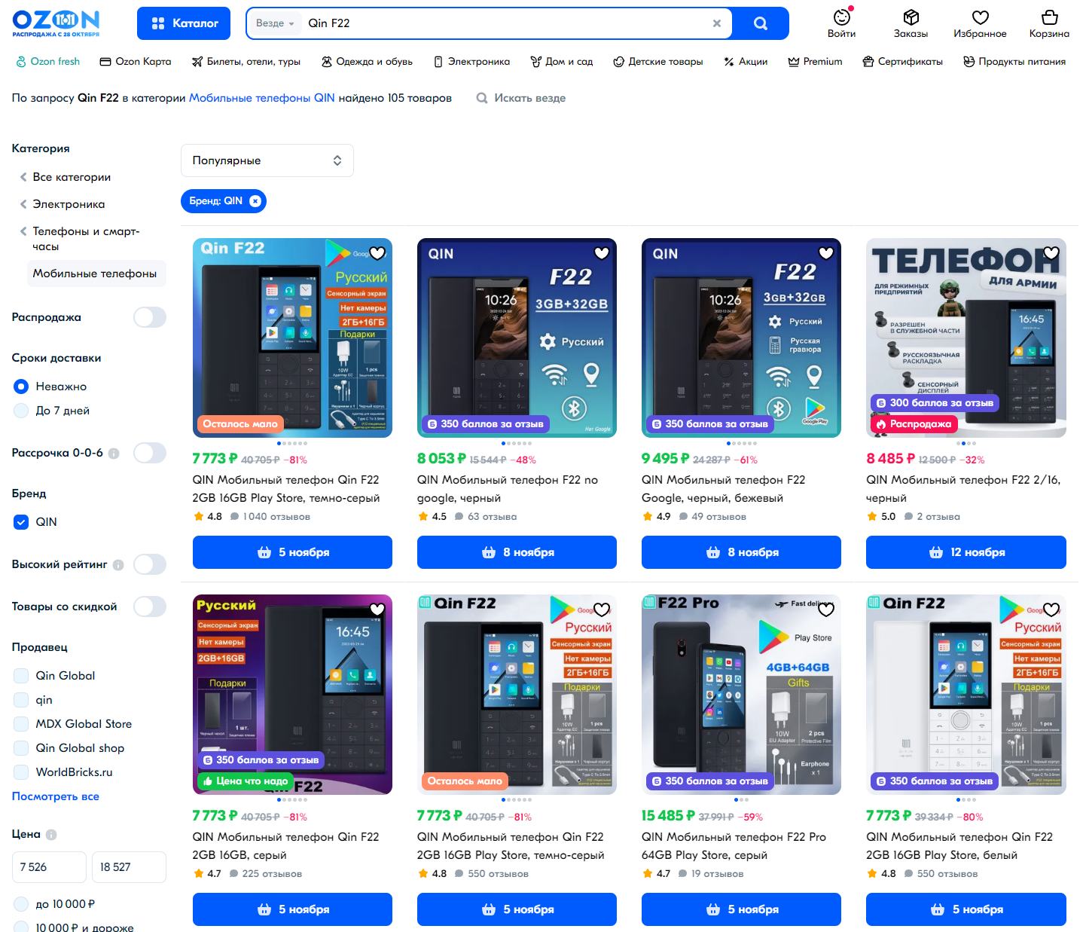Open Продукты питания section
Screen dimensions: 1086x932
pyautogui.click(x=1014, y=62)
